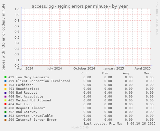
Task: Click the 404 Not Found red swatch
Action: point(5,104)
